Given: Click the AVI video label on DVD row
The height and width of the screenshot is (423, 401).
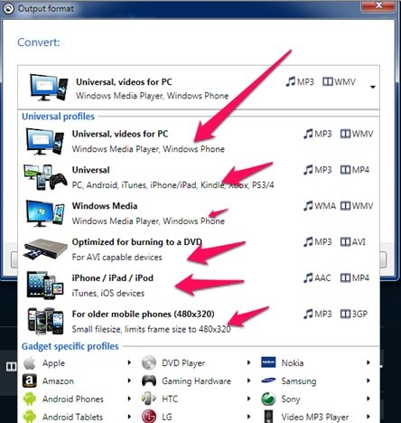Looking at the screenshot, I should (x=359, y=242).
